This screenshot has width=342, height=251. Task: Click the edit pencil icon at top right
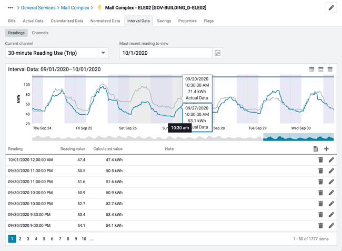click(x=331, y=8)
